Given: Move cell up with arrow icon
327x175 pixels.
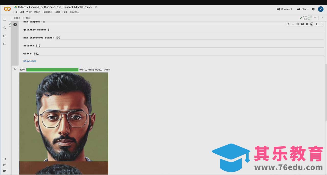Looking at the screenshot, I should 288,24.
